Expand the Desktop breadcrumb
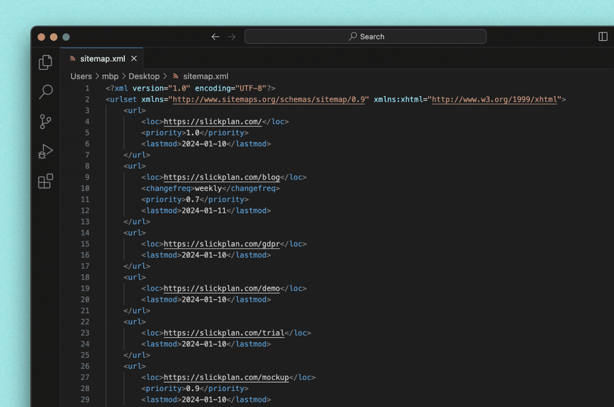Screen dimensions: 614x407 click(144, 76)
